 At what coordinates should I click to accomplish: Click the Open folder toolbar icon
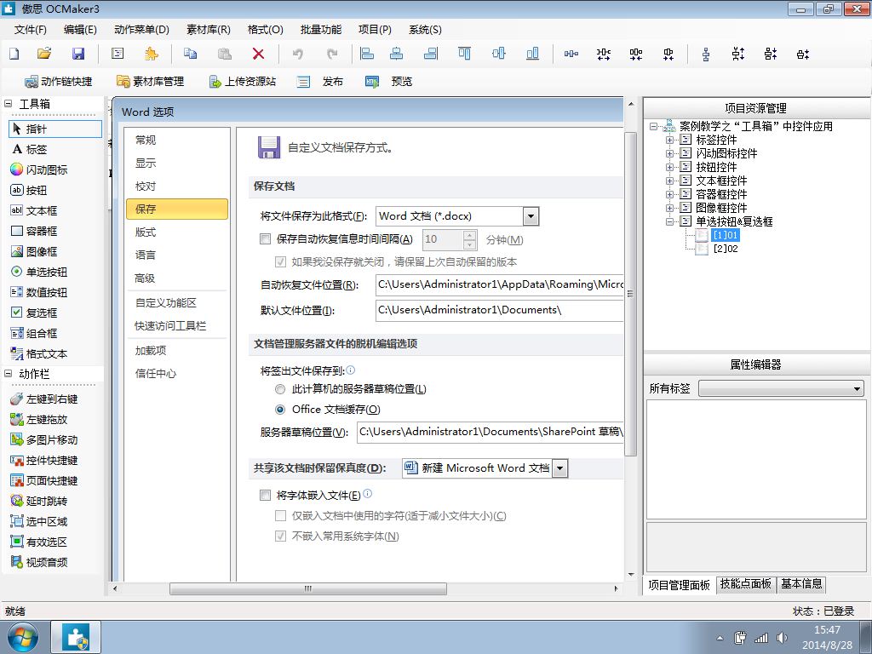[44, 54]
